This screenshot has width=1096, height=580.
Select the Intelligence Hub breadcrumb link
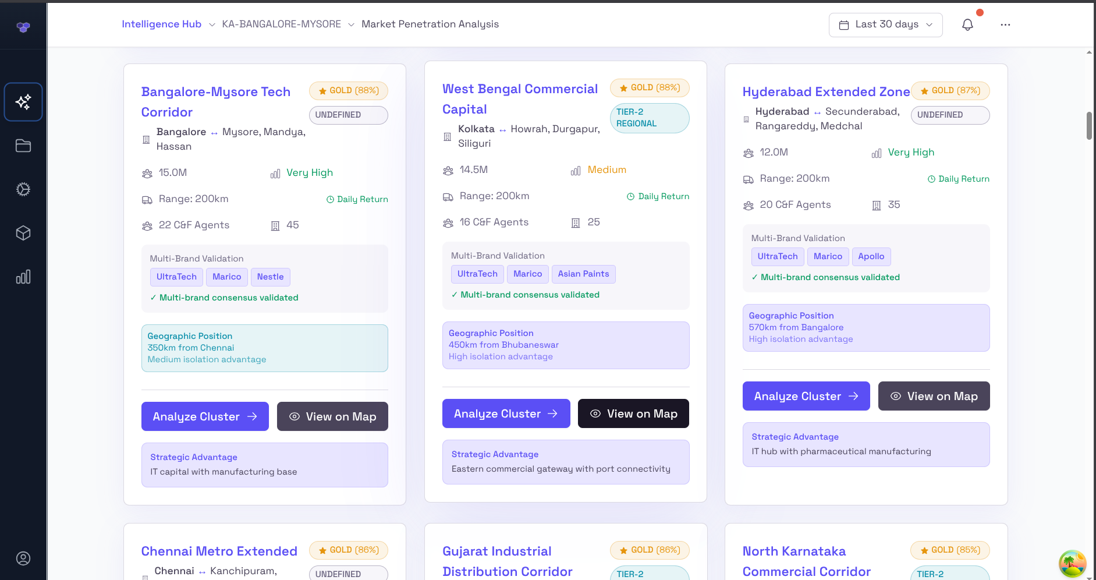pyautogui.click(x=161, y=24)
